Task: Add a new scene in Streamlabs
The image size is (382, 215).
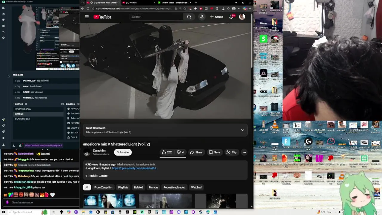Action: (26, 104)
